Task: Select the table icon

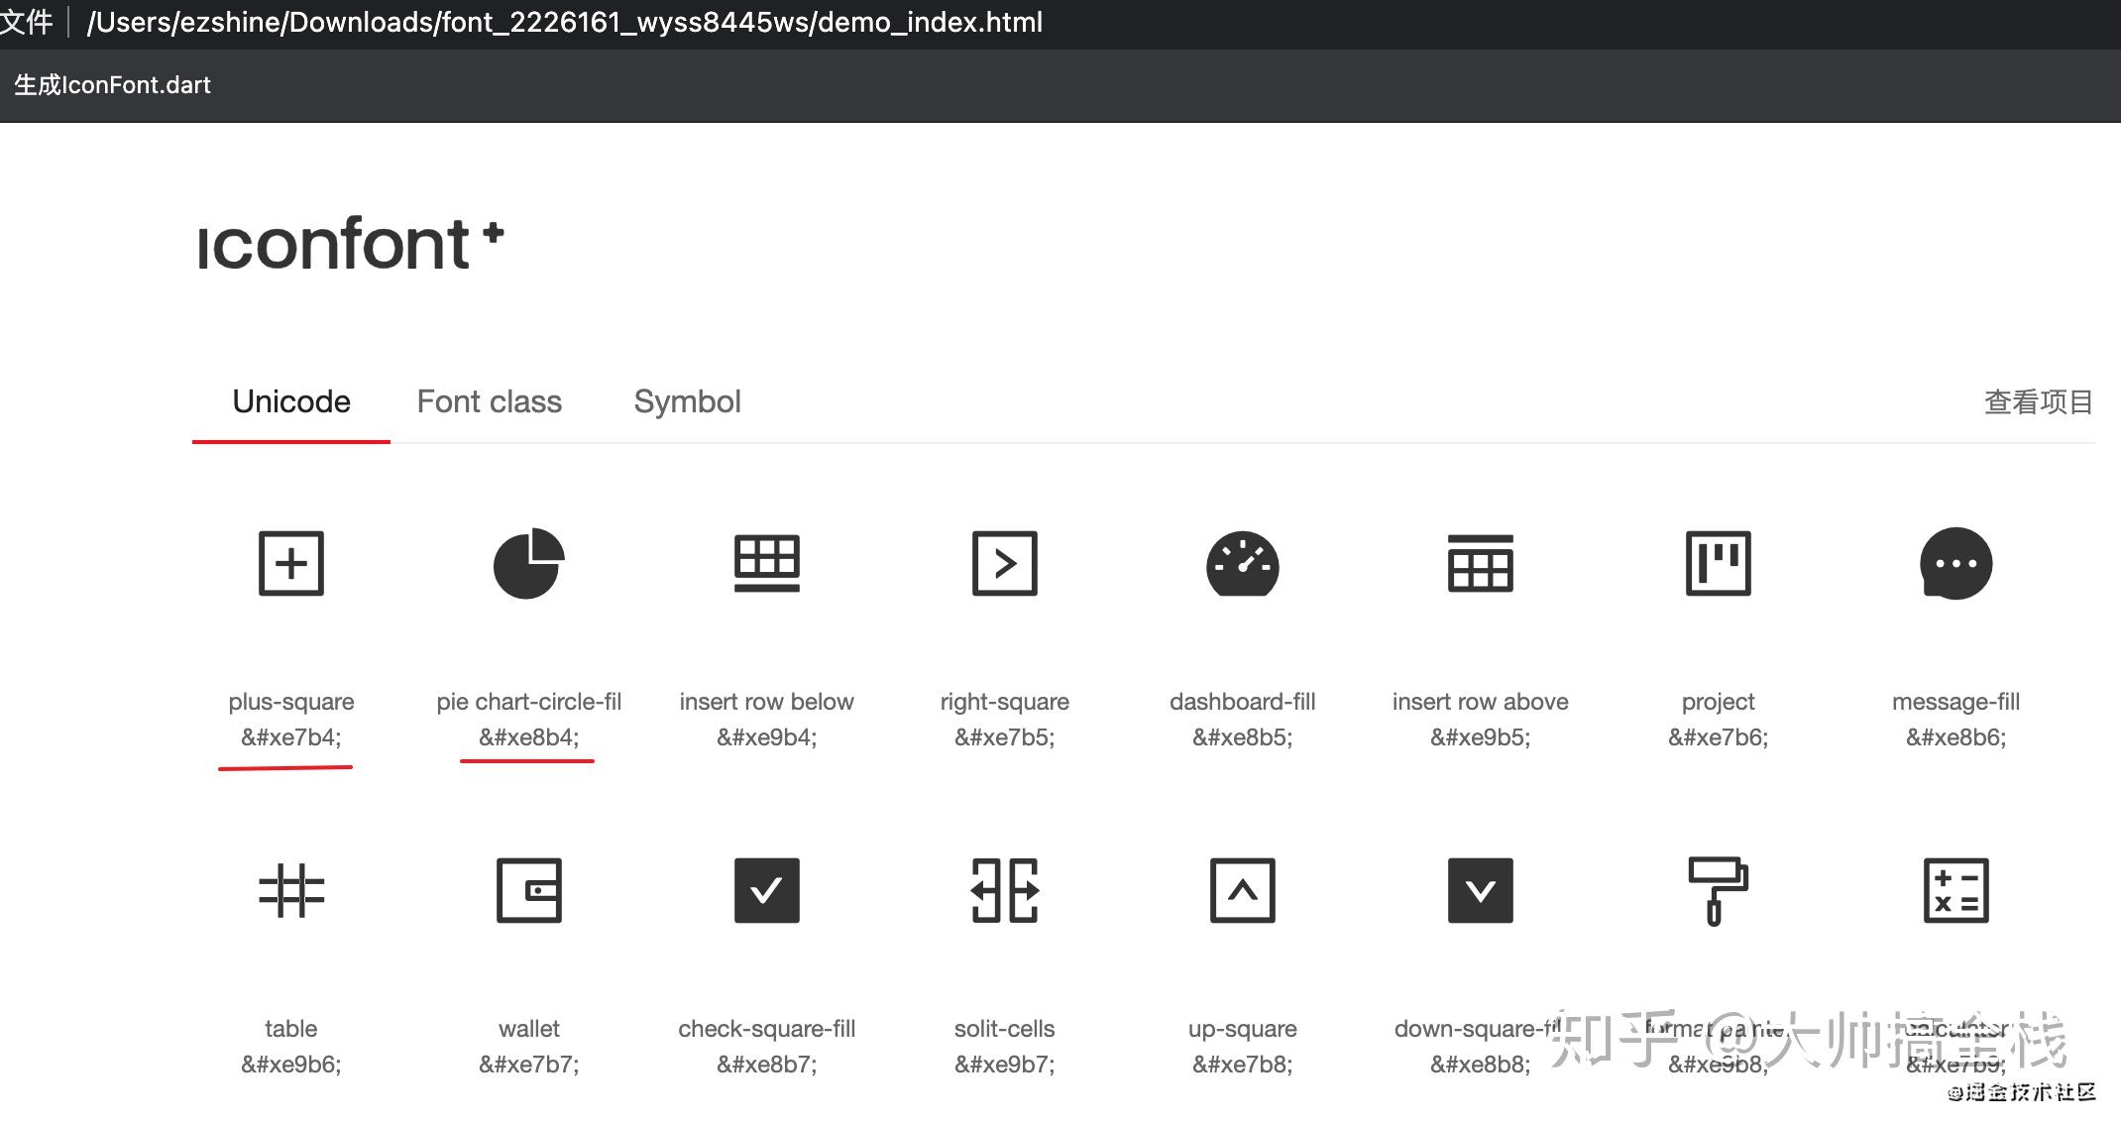Action: click(x=290, y=890)
